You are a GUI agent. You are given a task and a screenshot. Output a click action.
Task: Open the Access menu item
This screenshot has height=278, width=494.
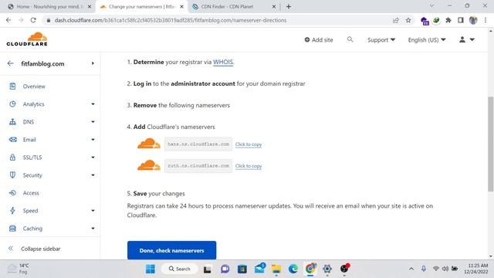pyautogui.click(x=31, y=193)
